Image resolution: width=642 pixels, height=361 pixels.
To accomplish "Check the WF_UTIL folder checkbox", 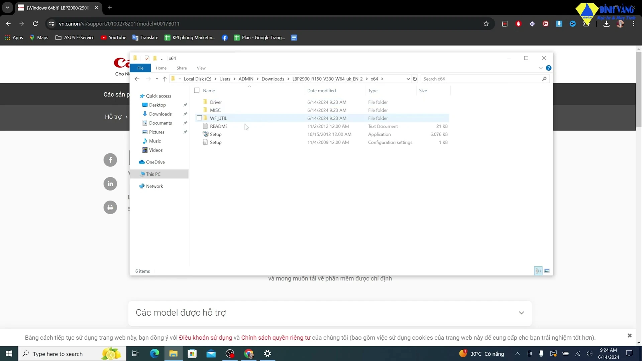I will 200,118.
